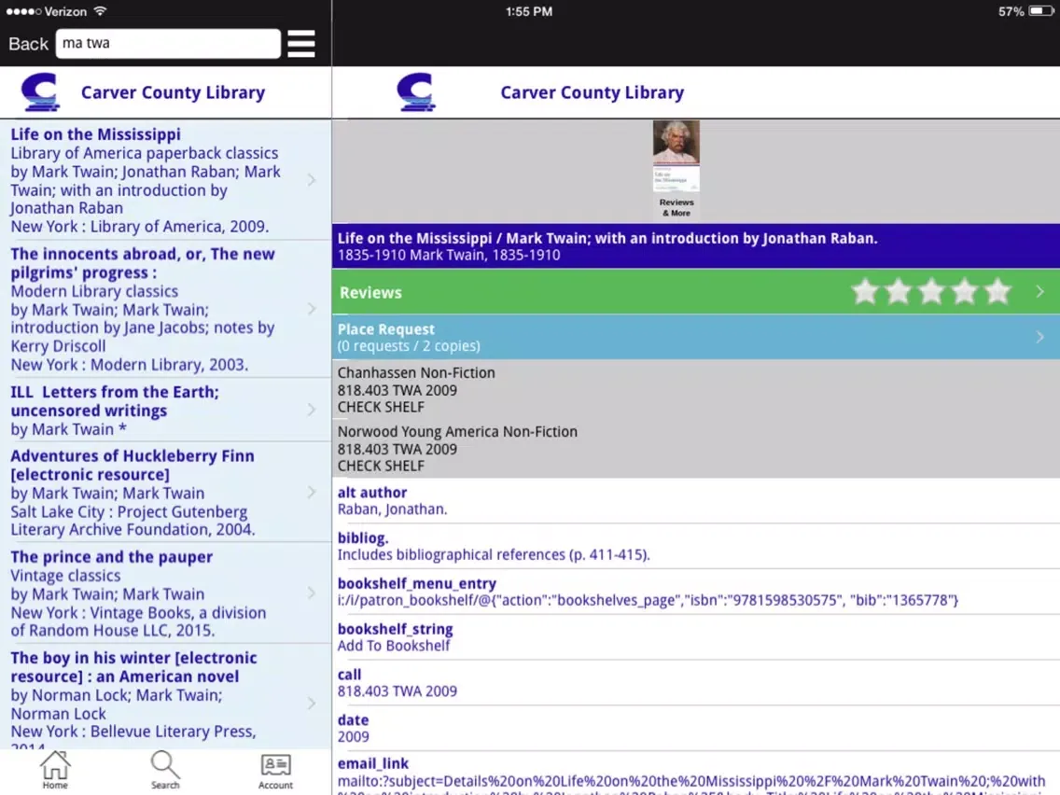Select The prince and the pauper result

[166, 593]
